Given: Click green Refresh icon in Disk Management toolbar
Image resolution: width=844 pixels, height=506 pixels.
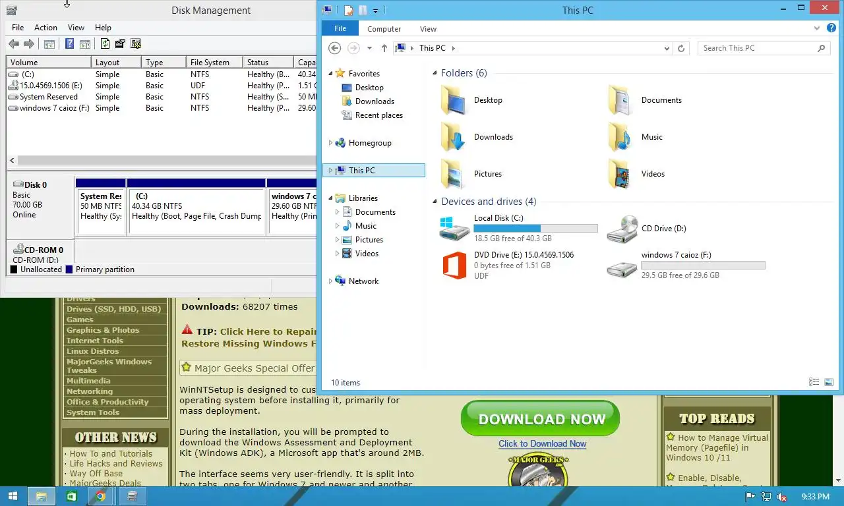Looking at the screenshot, I should click(x=105, y=44).
